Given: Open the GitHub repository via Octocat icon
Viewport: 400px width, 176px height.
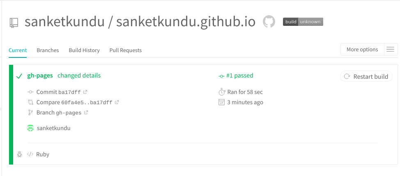Looking at the screenshot, I should (269, 22).
